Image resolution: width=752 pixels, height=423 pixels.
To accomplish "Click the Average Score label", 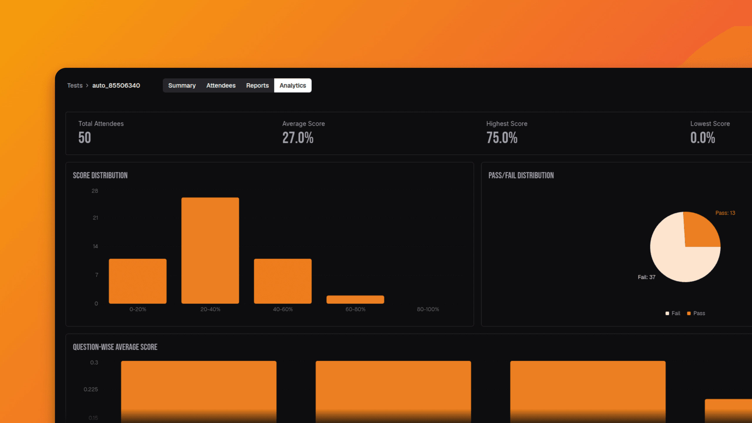I will (303, 124).
